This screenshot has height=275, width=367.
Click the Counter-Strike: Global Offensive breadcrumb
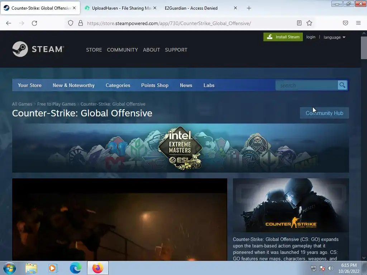click(x=113, y=104)
